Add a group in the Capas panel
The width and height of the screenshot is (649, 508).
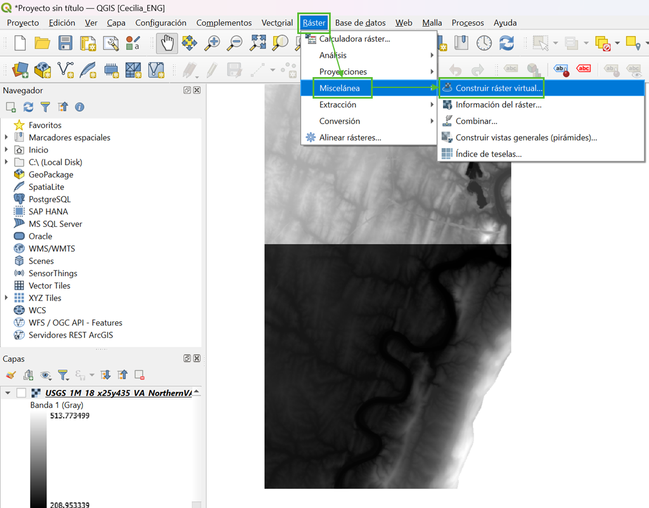click(x=28, y=375)
